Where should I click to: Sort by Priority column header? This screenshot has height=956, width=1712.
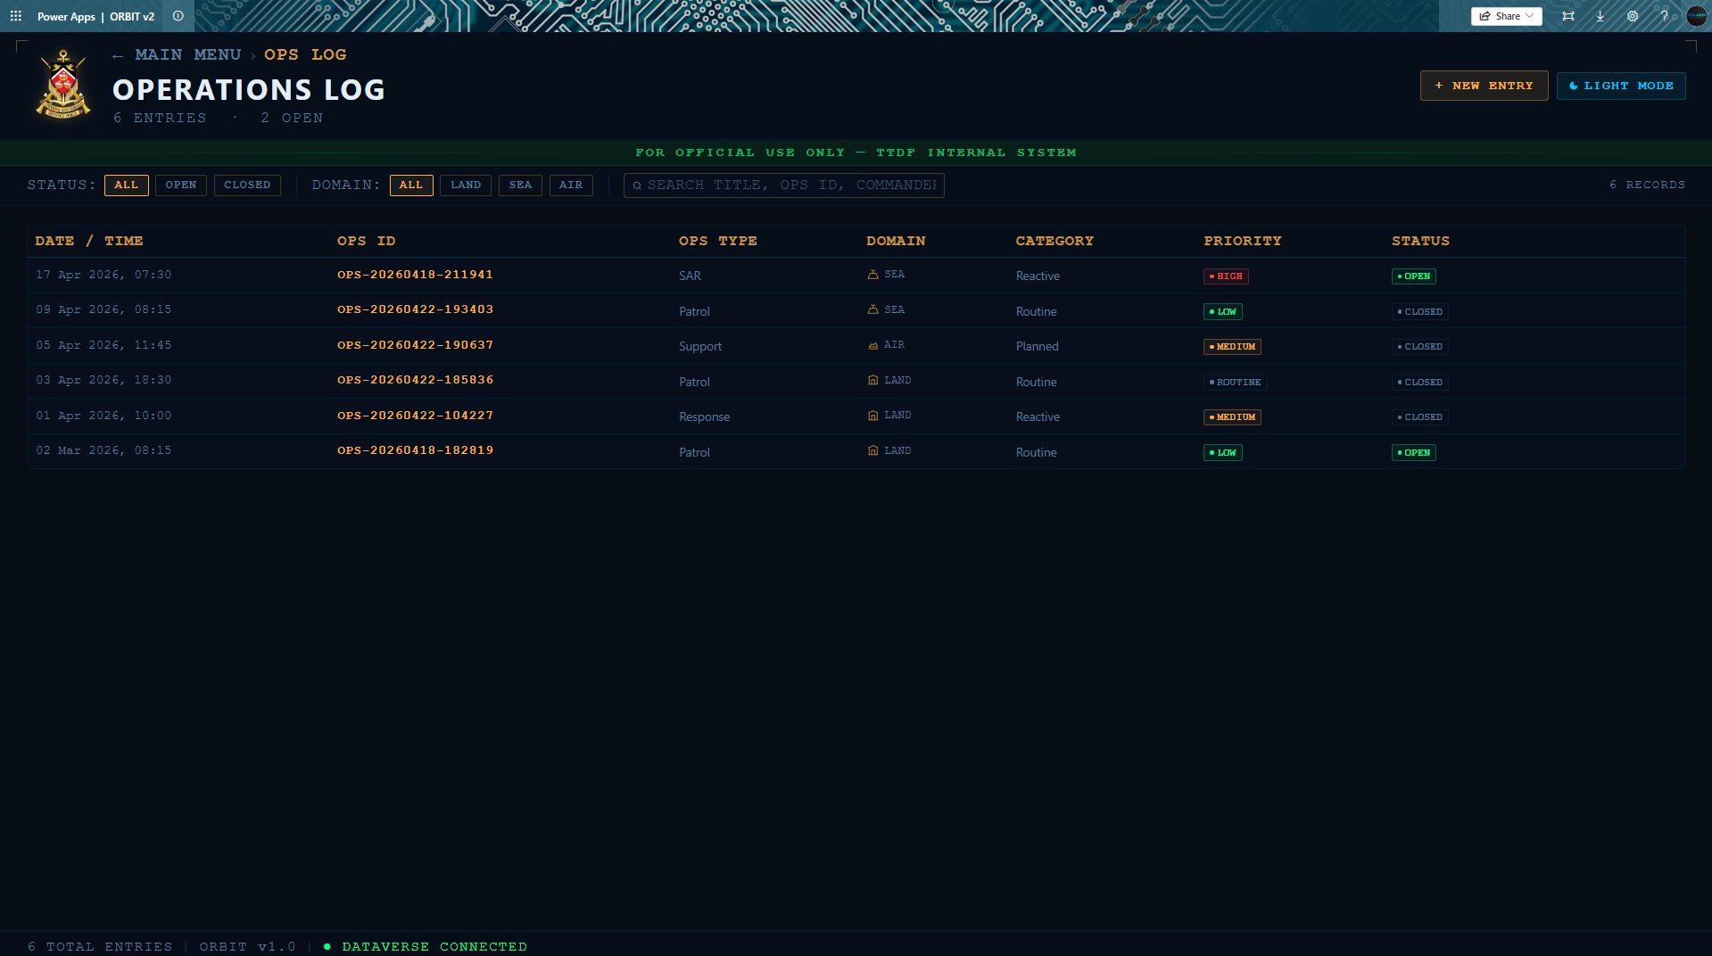(1242, 241)
